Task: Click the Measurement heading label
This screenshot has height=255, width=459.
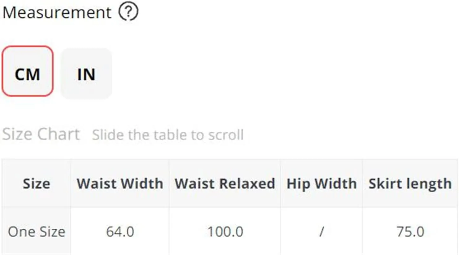Action: [57, 13]
